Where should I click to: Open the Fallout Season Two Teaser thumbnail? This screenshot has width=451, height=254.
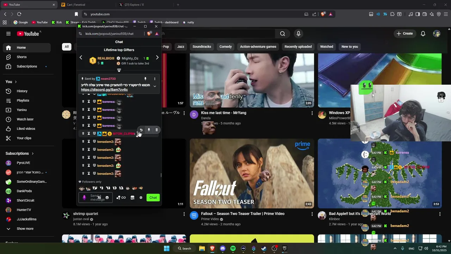[x=252, y=173]
